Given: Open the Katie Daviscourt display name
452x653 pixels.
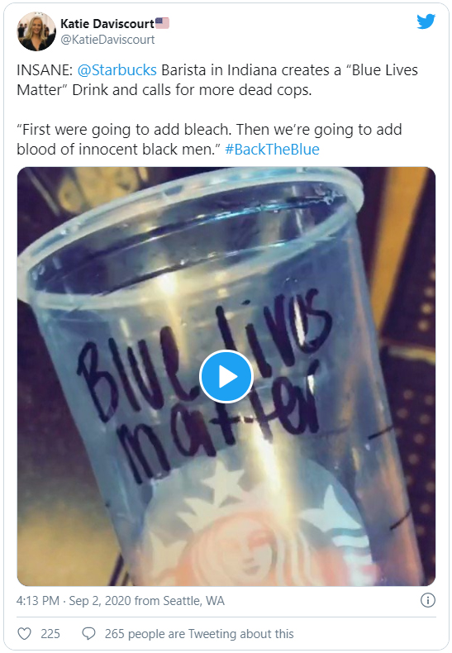Looking at the screenshot, I should (107, 24).
